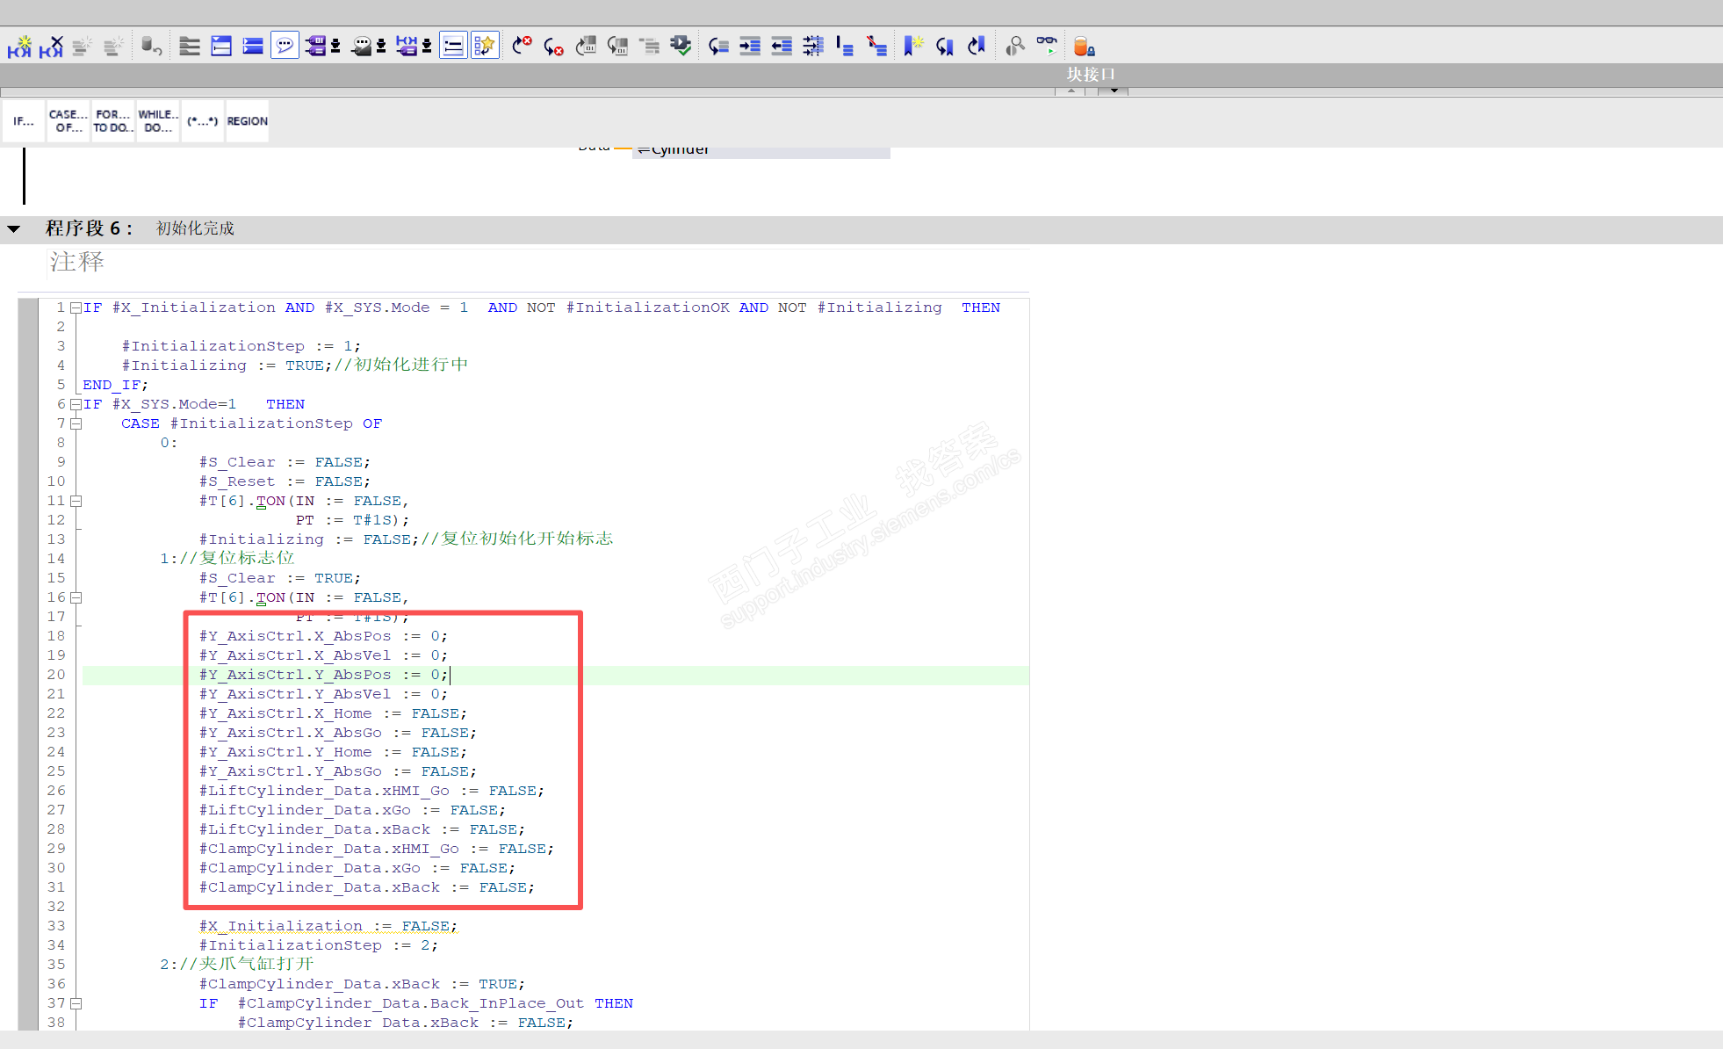Insert CASE...OF instruction template
Image resolution: width=1723 pixels, height=1049 pixels.
tap(68, 121)
